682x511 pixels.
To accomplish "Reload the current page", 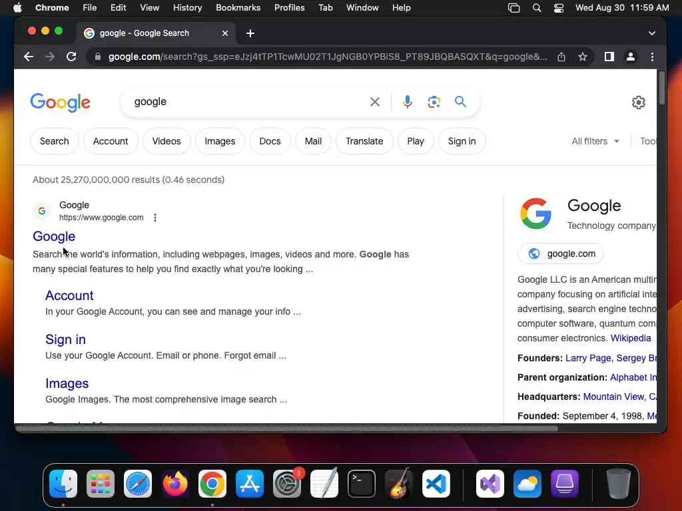I will pos(71,57).
